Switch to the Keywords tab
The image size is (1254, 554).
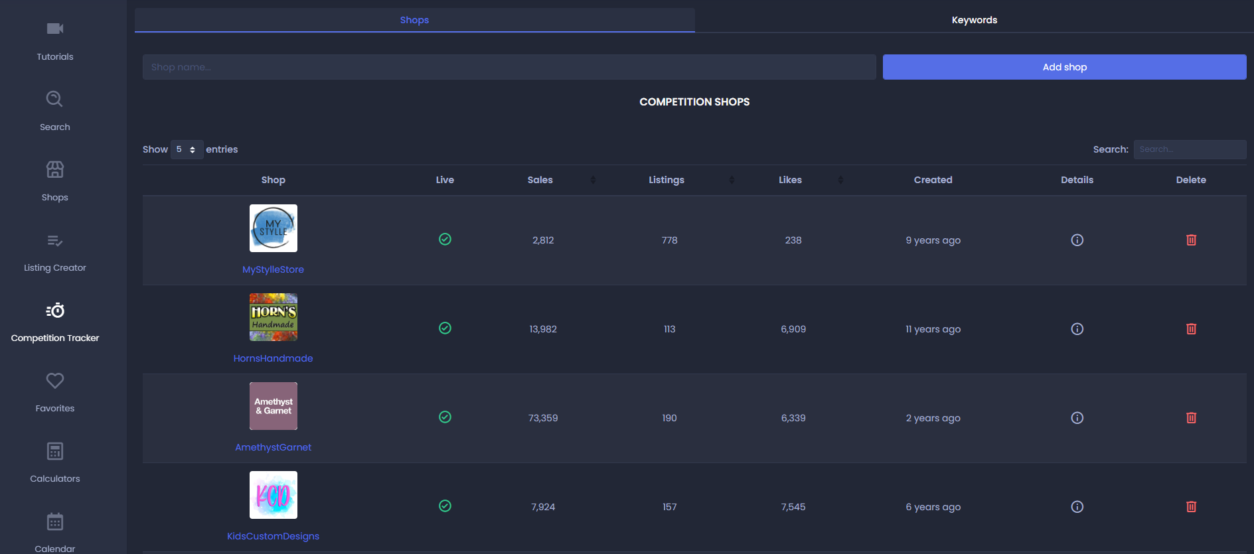point(974,20)
